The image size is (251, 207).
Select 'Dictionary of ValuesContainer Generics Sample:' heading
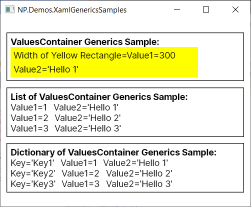click(113, 152)
